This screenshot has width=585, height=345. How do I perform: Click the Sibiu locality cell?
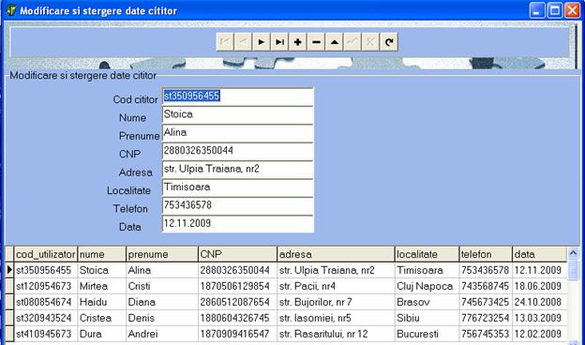(427, 318)
